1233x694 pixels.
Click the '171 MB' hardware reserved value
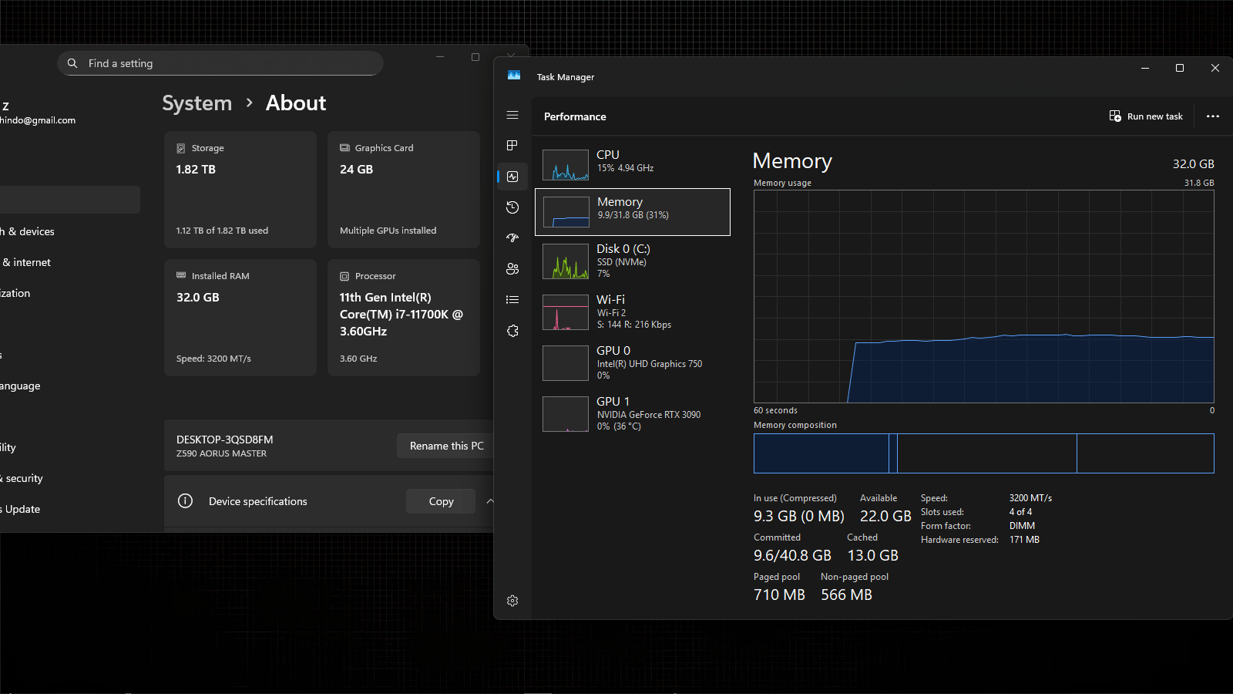tap(1024, 540)
